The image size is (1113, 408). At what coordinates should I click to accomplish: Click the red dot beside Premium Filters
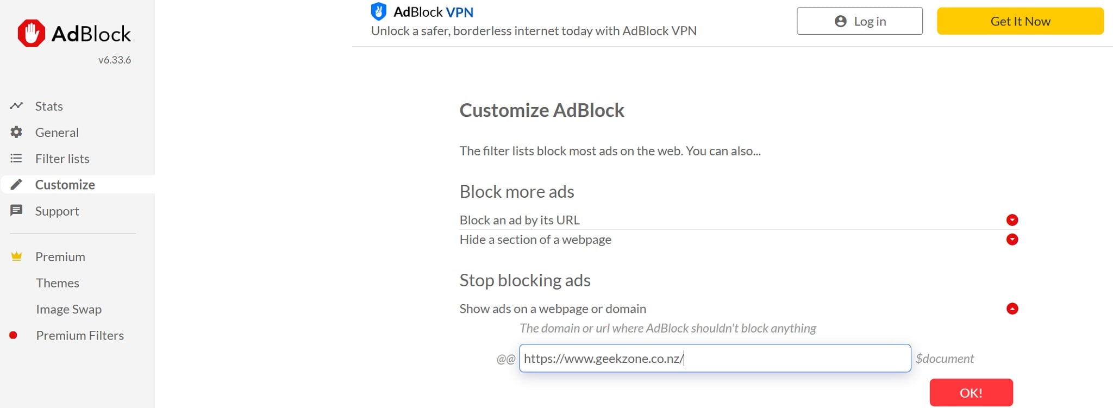click(14, 335)
